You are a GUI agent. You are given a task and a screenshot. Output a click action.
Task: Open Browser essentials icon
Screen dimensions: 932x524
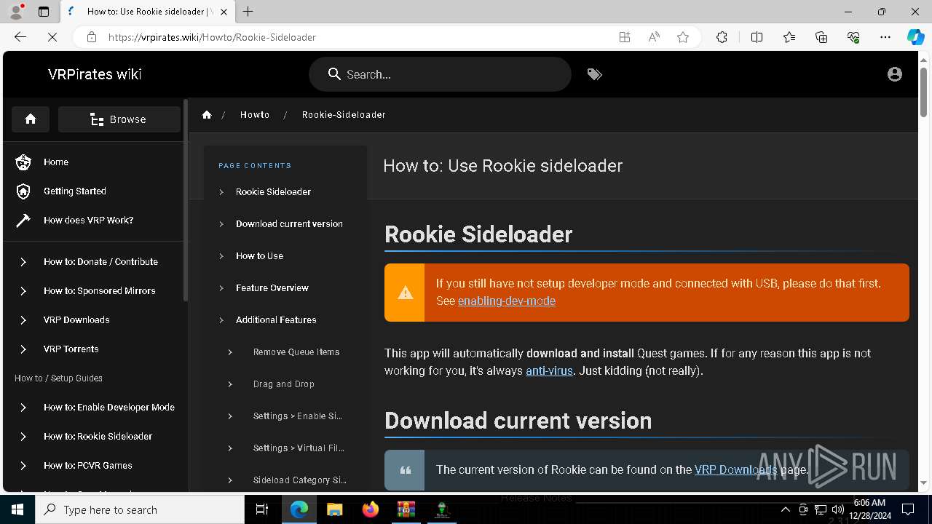point(853,37)
